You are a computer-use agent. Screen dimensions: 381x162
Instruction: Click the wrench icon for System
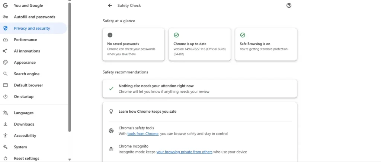(5, 147)
